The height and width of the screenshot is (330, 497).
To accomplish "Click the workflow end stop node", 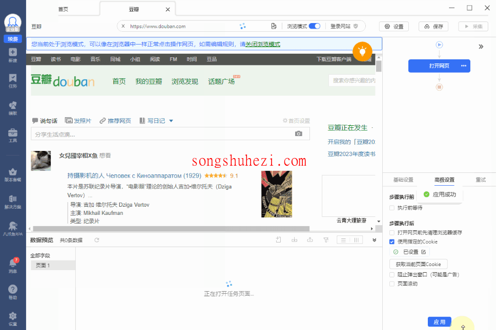I will [439, 87].
